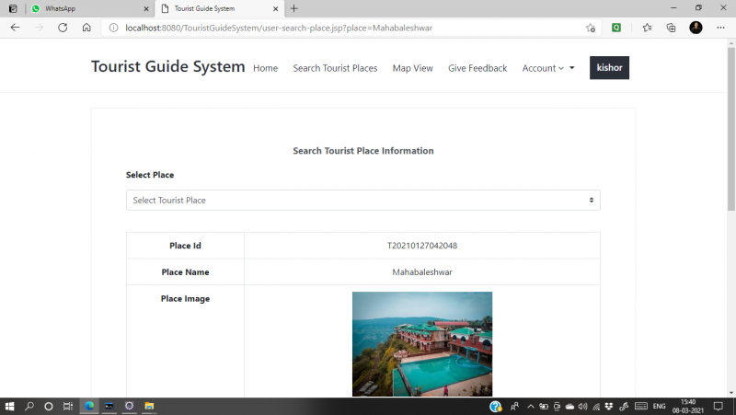Open the tab actions menu icon
This screenshot has width=736, height=415.
13,8
